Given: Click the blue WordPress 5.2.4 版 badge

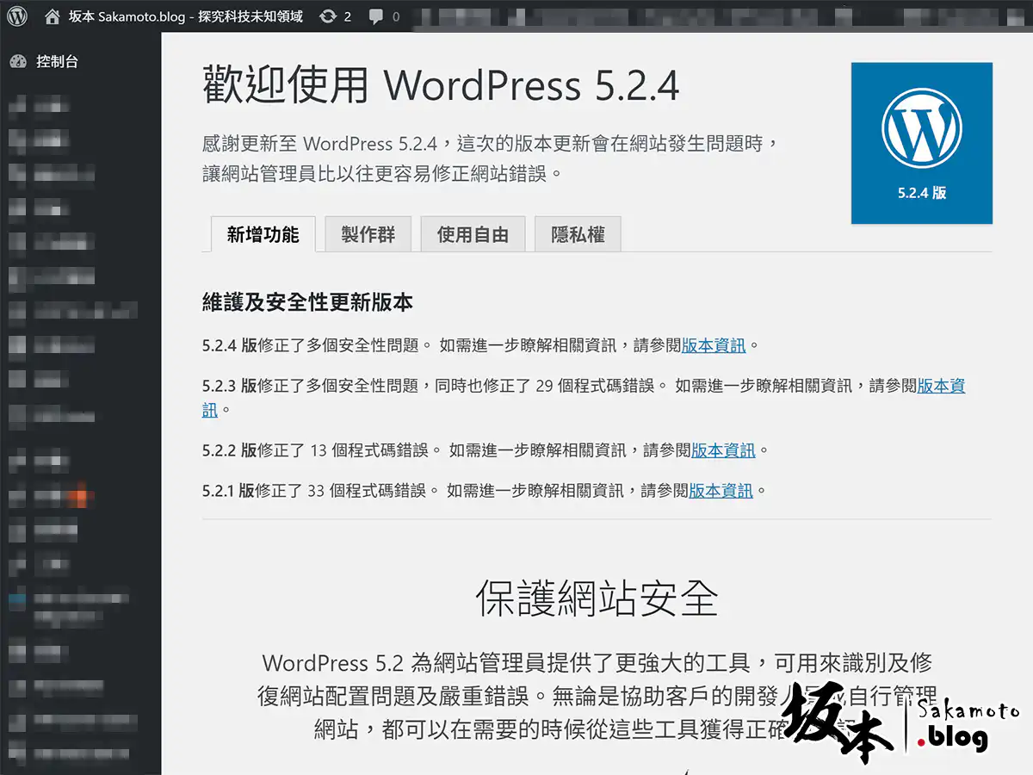Looking at the screenshot, I should [x=921, y=143].
